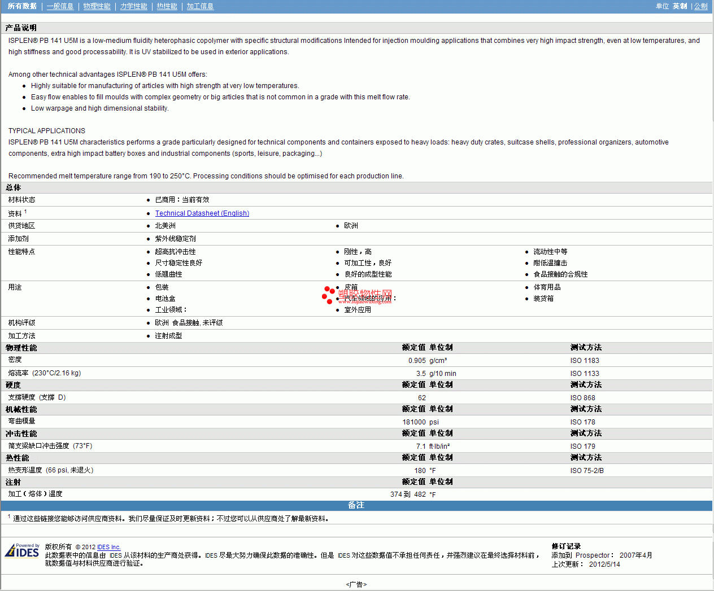Click the ISO 178 test method
Viewport: 714px width, 591px height.
(x=582, y=422)
